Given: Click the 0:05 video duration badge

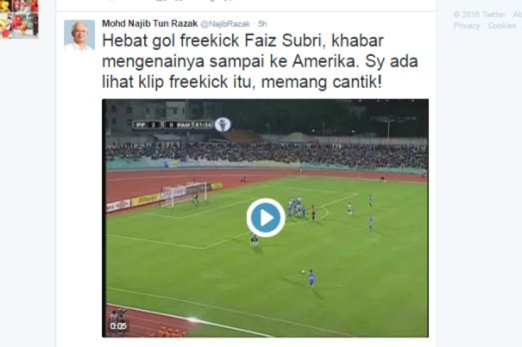Looking at the screenshot, I should (x=118, y=326).
